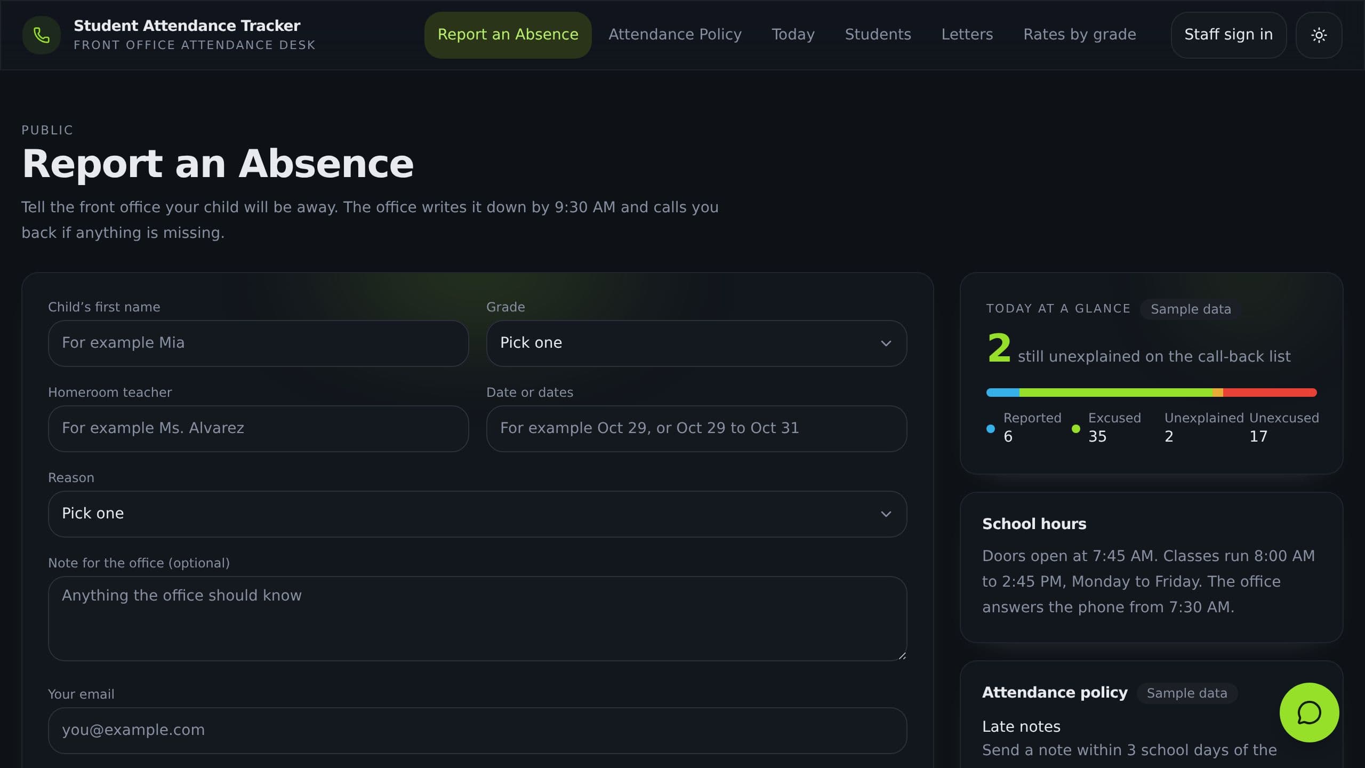Open the Grade Pick one dropdown
Screen dimensions: 1365x768
[696, 343]
